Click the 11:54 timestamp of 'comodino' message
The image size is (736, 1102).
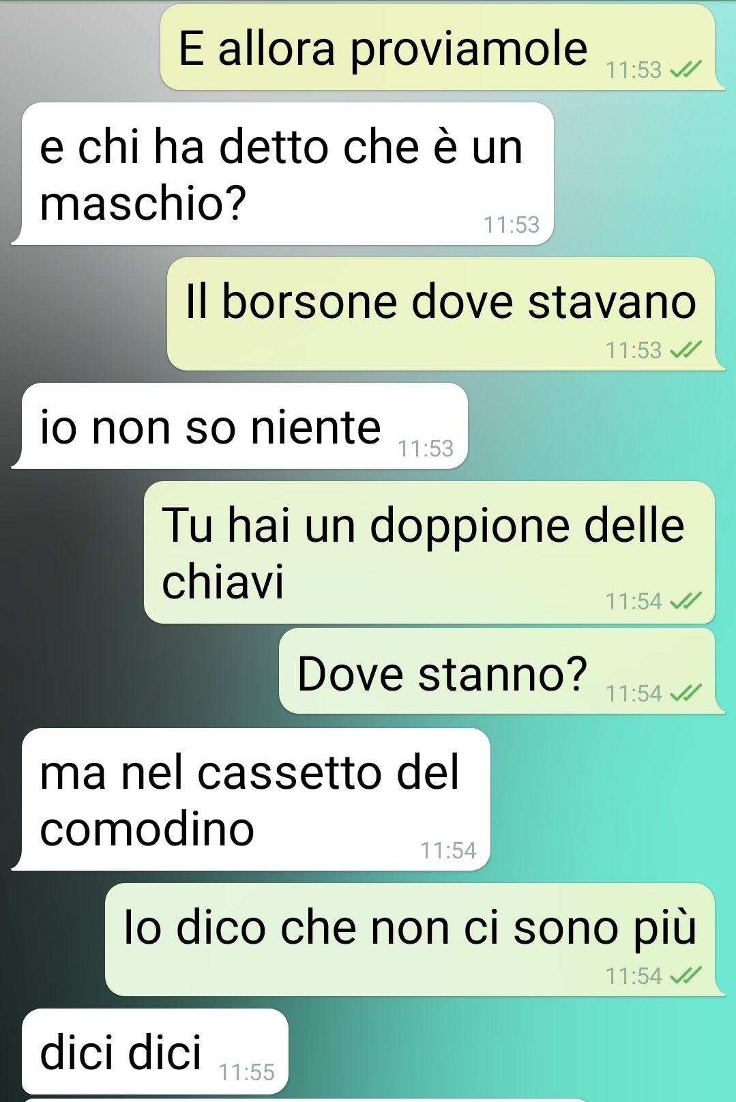pyautogui.click(x=448, y=850)
